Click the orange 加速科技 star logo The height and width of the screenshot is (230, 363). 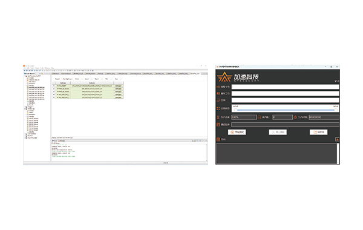pyautogui.click(x=224, y=77)
